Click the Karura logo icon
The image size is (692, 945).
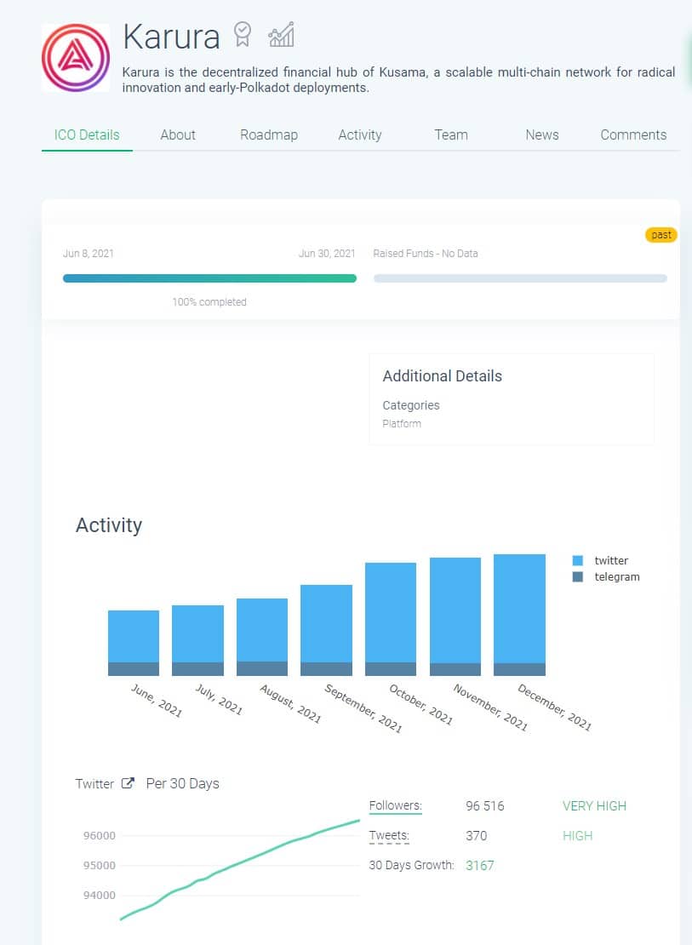76,57
